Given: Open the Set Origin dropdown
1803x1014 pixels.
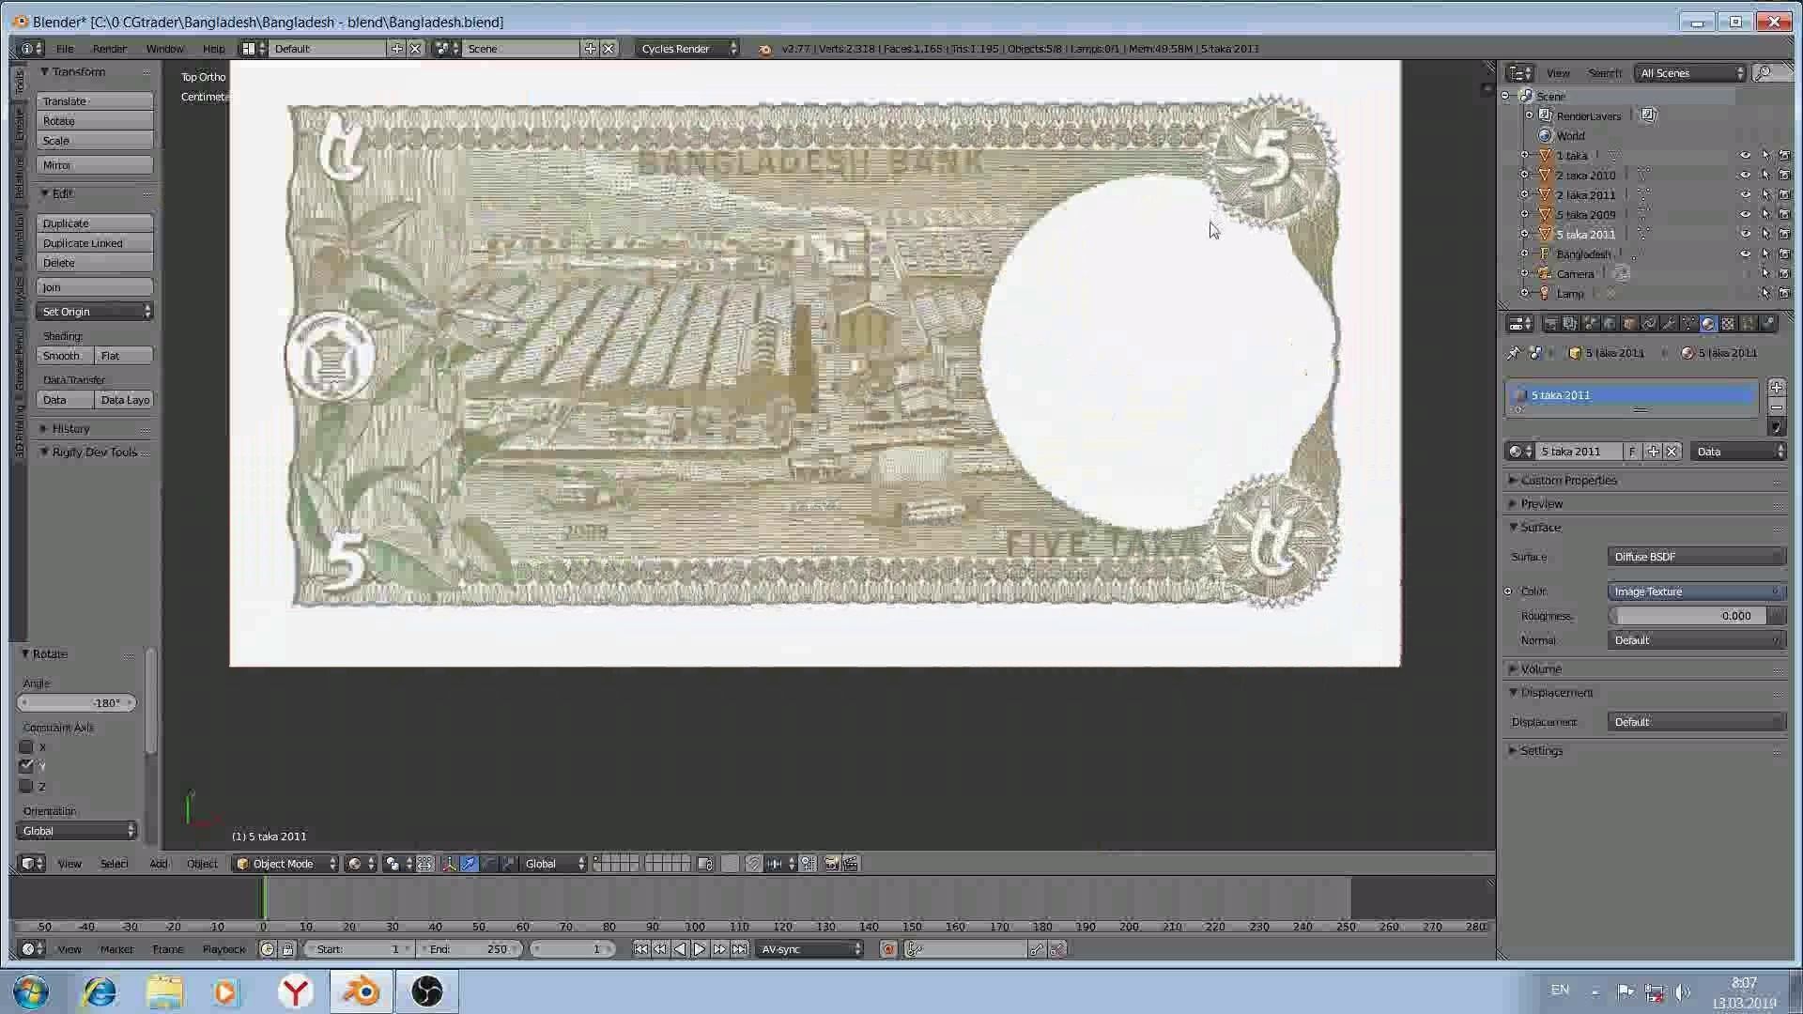Looking at the screenshot, I should point(94,312).
